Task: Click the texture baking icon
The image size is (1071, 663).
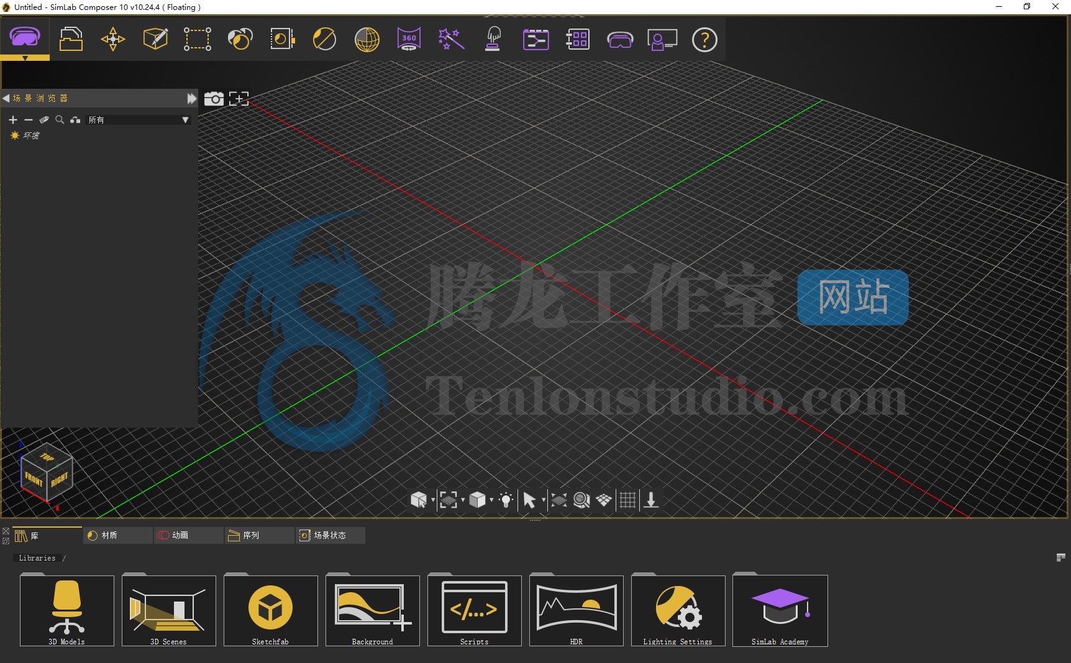Action: [283, 39]
